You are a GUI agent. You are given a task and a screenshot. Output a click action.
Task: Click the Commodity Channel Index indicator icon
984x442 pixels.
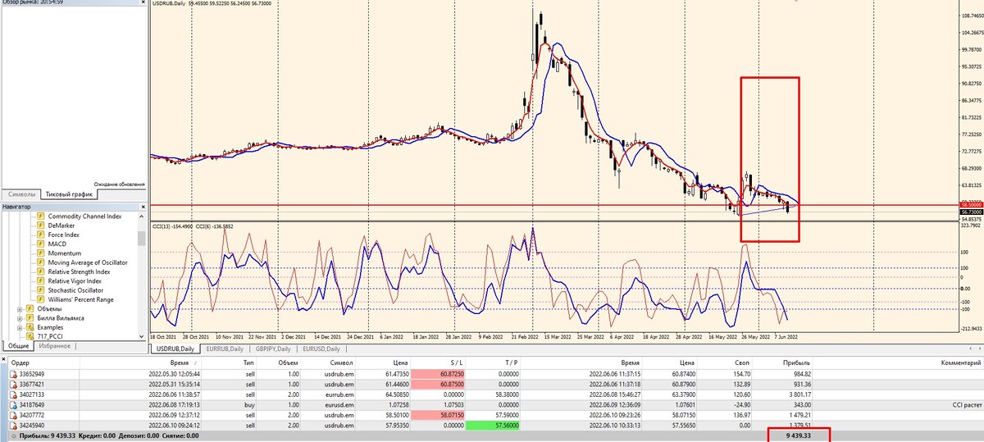click(40, 216)
